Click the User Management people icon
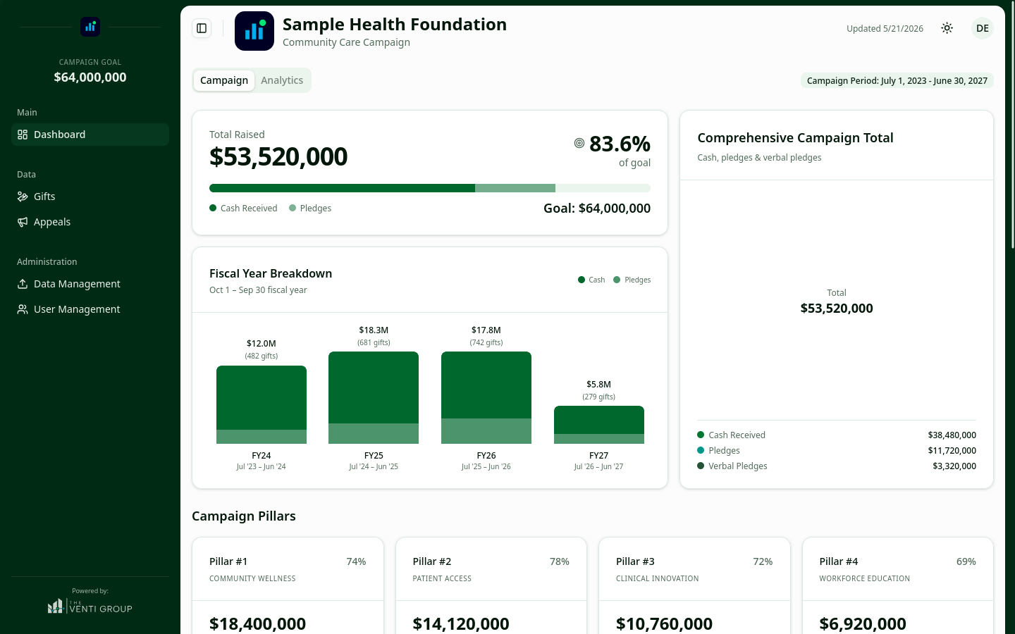 tap(23, 309)
